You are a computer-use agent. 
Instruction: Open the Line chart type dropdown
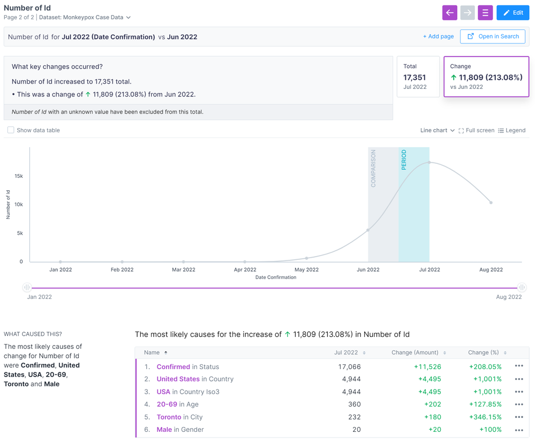(x=438, y=131)
